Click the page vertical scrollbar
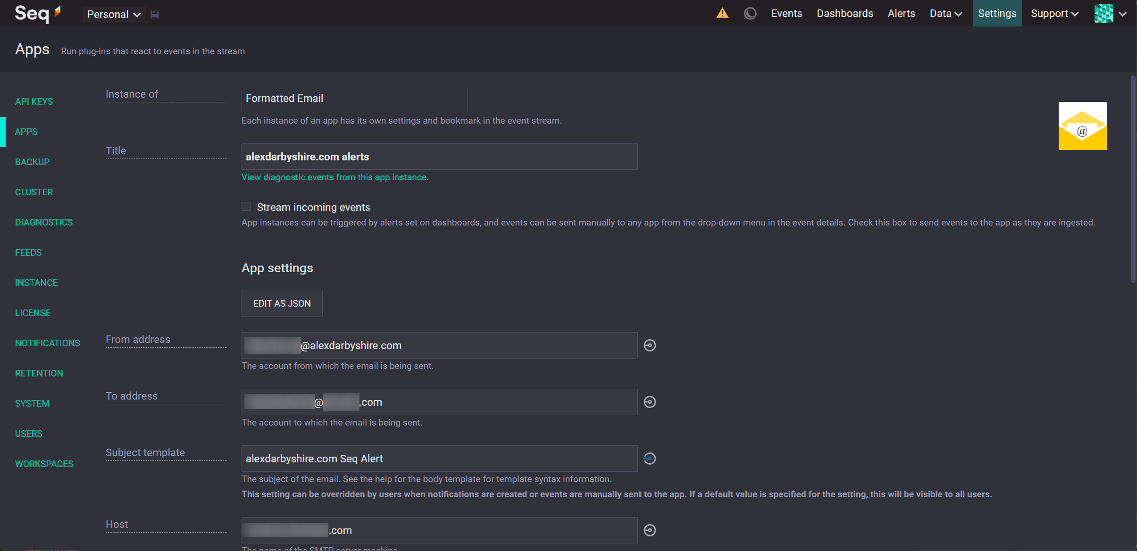The image size is (1137, 551). pos(1133,179)
